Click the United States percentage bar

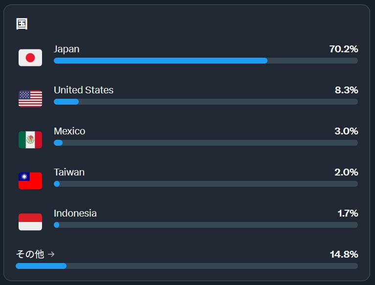206,102
